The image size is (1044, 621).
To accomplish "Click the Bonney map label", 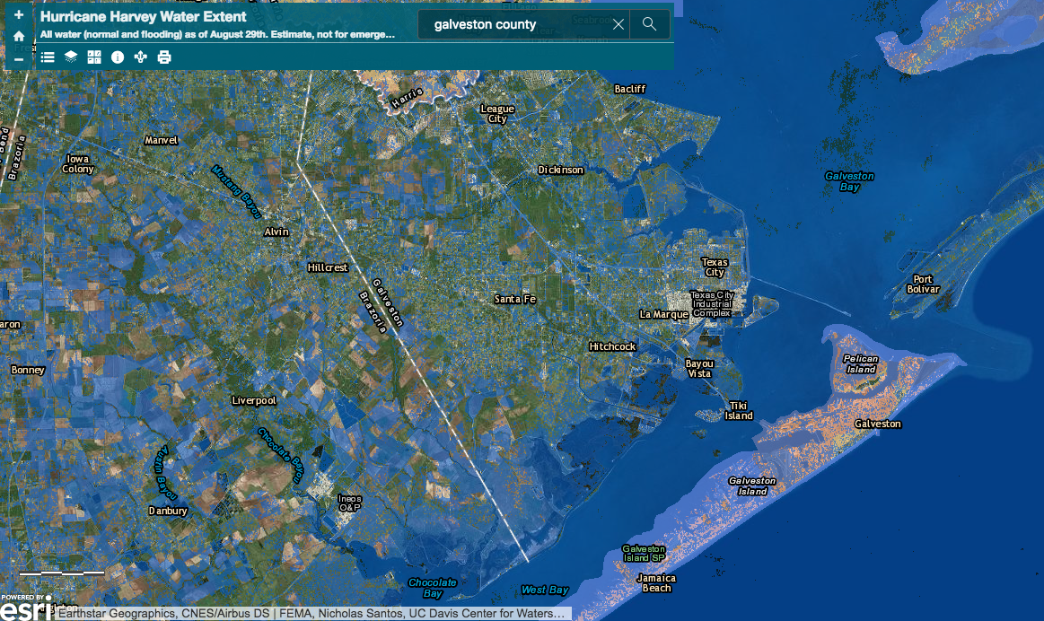I will point(28,370).
